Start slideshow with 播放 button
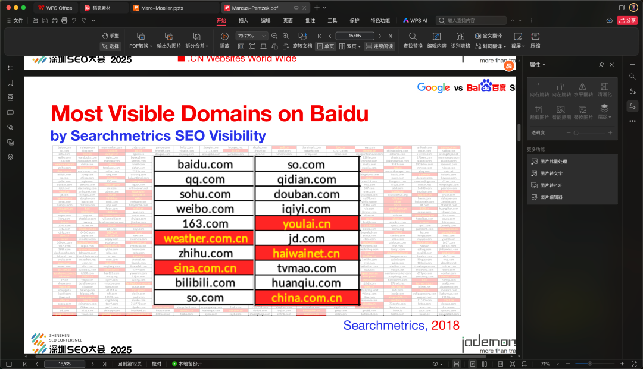 click(224, 41)
